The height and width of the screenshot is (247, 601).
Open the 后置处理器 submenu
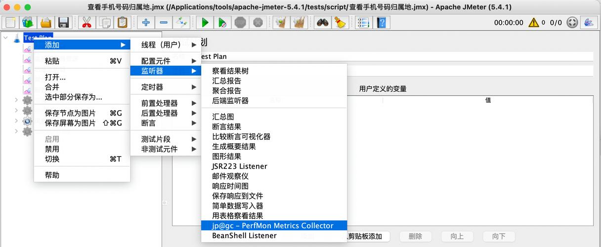166,113
